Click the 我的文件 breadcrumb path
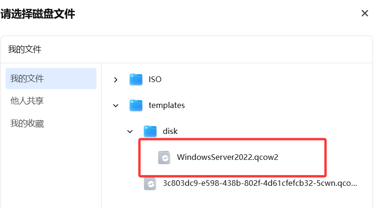This screenshot has height=208, width=380. point(25,50)
